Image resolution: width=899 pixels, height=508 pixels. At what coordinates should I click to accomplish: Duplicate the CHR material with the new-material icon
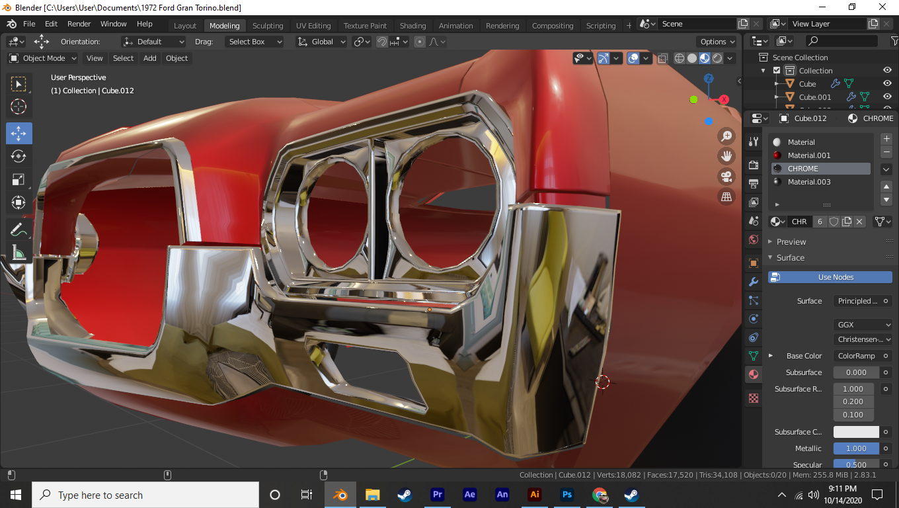(x=847, y=222)
